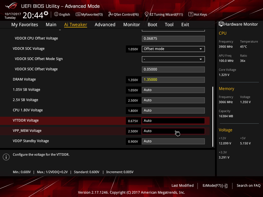The image size is (263, 197).
Task: Click the VPP_MEM Voltage Auto field
Action: [x=173, y=131]
